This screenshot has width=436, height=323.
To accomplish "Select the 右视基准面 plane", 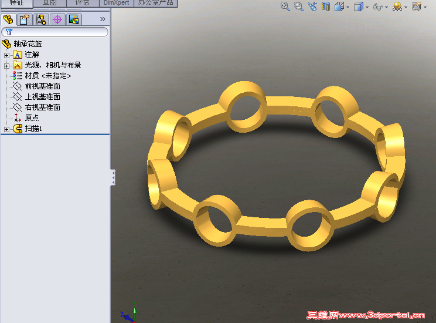I will click(43, 107).
